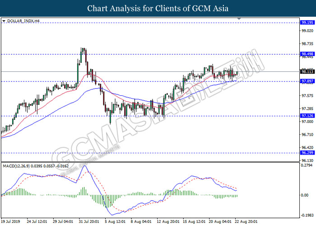Click the 97.285 price scale value

(307, 109)
